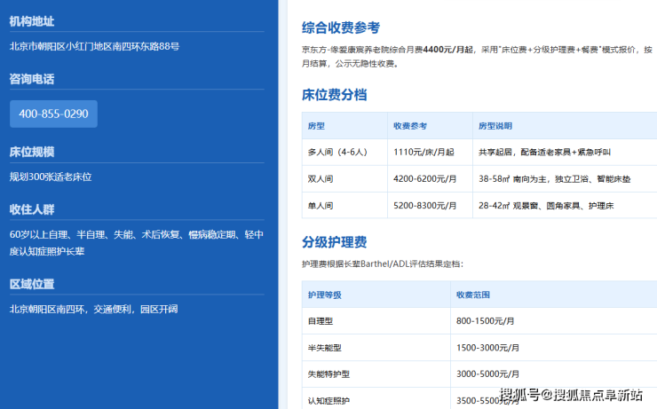Click the Barthel/ADL assessment sentence
The height and width of the screenshot is (409, 657).
(383, 264)
